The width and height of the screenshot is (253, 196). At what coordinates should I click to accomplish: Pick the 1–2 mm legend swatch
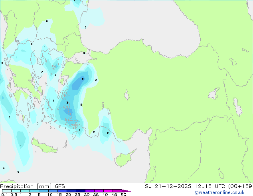coord(25,191)
